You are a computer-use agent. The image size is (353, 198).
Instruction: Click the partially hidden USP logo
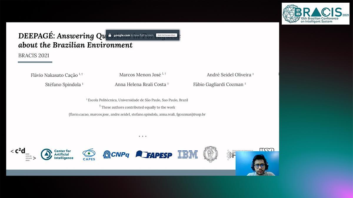(267, 150)
